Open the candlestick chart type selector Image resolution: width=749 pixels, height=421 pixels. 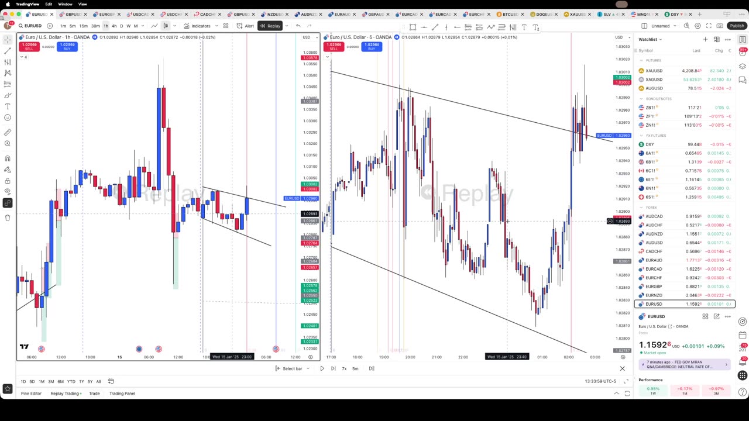(166, 26)
